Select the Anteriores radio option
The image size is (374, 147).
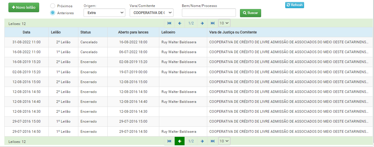pyautogui.click(x=53, y=13)
